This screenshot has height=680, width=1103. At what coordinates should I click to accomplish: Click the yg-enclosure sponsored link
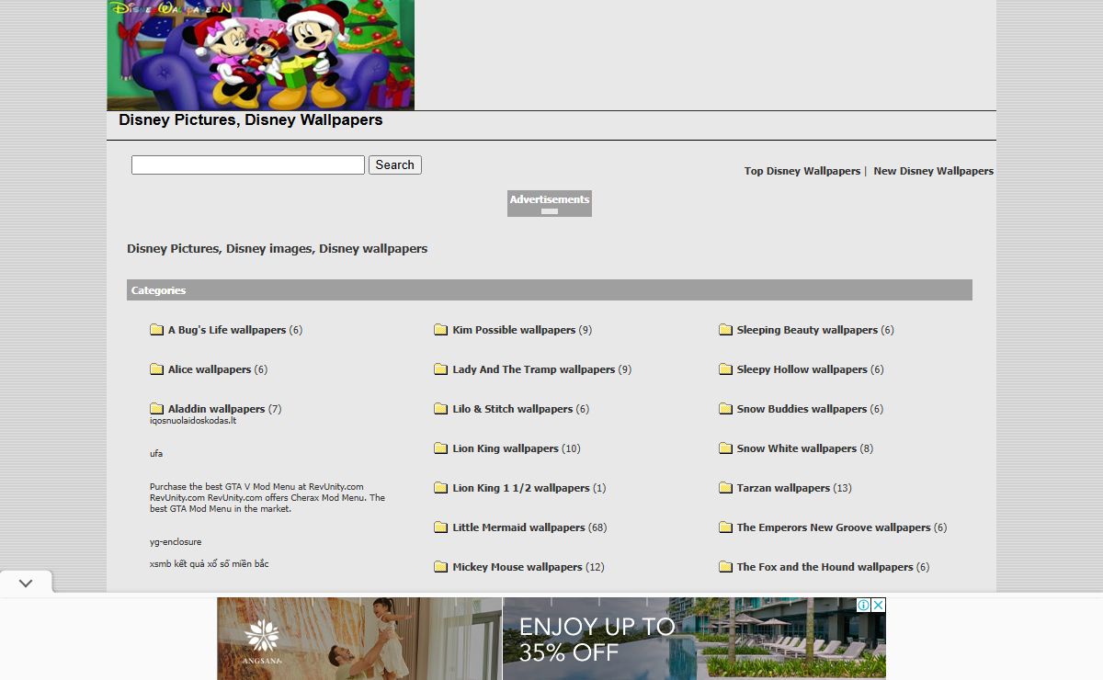click(176, 542)
